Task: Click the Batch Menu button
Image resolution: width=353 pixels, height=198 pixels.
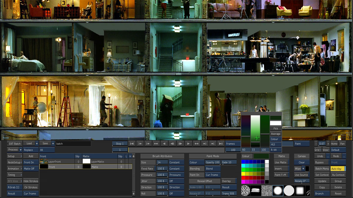Action: click(x=322, y=169)
